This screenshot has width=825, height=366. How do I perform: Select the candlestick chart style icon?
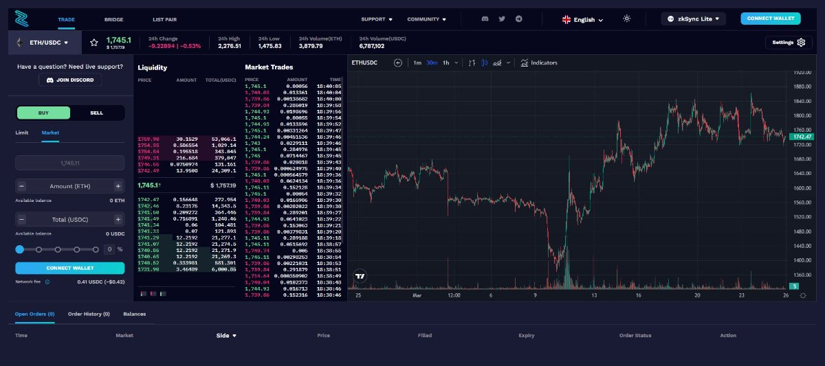coord(485,62)
